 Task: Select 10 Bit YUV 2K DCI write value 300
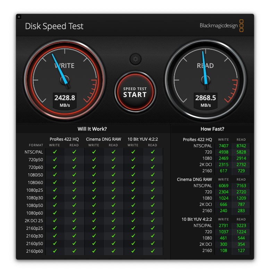223,244
